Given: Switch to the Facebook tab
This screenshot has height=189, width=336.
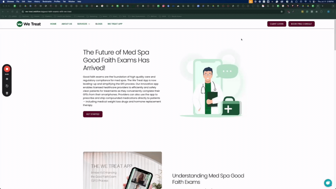Looking at the screenshot, I should point(168,6).
